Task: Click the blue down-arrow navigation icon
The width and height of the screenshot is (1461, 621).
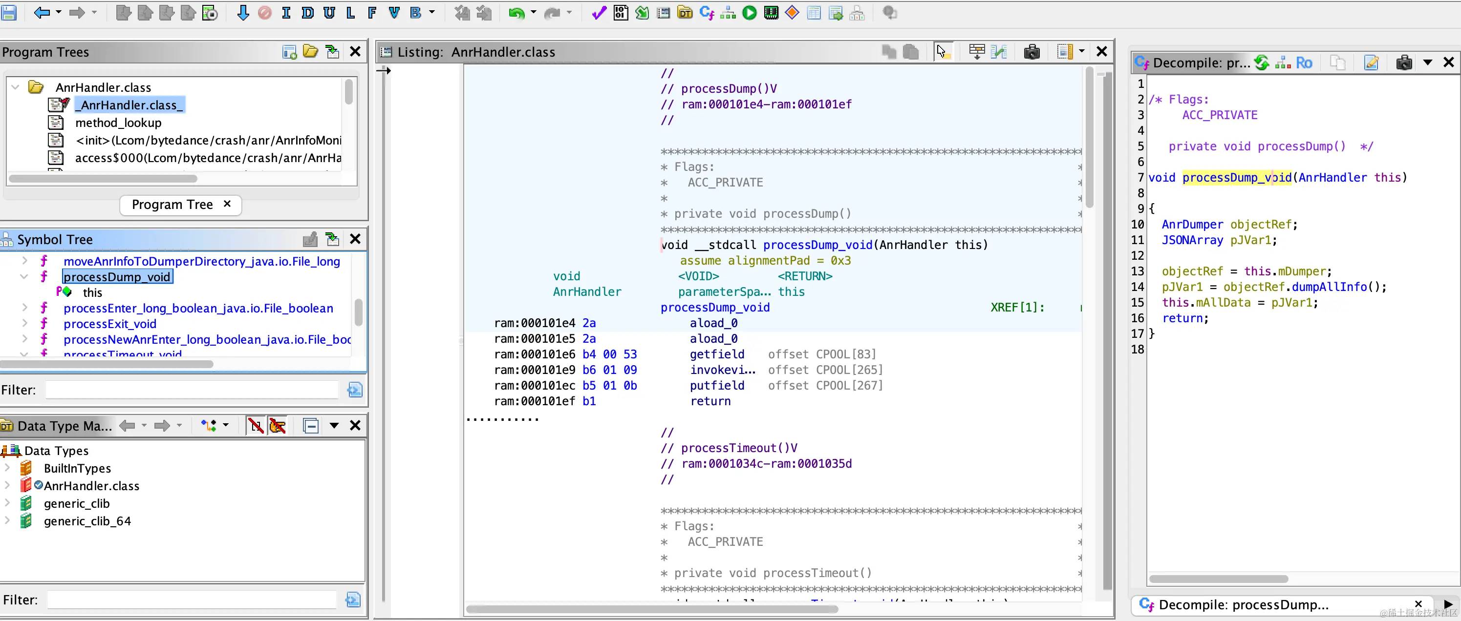Action: tap(243, 13)
